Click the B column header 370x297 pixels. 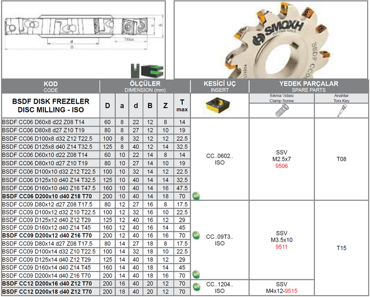(x=150, y=105)
